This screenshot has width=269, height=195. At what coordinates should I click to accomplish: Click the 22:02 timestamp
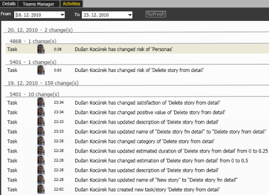click(x=59, y=189)
